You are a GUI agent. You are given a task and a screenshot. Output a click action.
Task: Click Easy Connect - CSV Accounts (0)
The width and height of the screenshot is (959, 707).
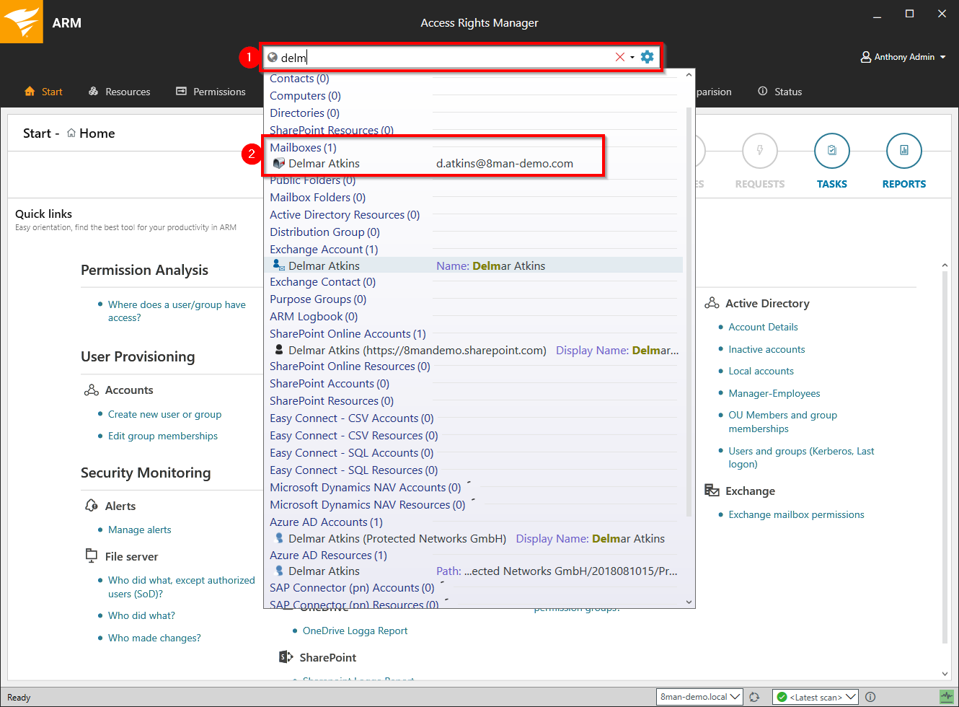click(x=352, y=418)
